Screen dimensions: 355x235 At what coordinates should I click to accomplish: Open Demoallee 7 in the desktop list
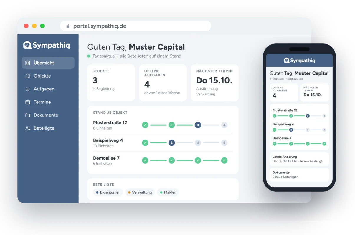pyautogui.click(x=163, y=160)
